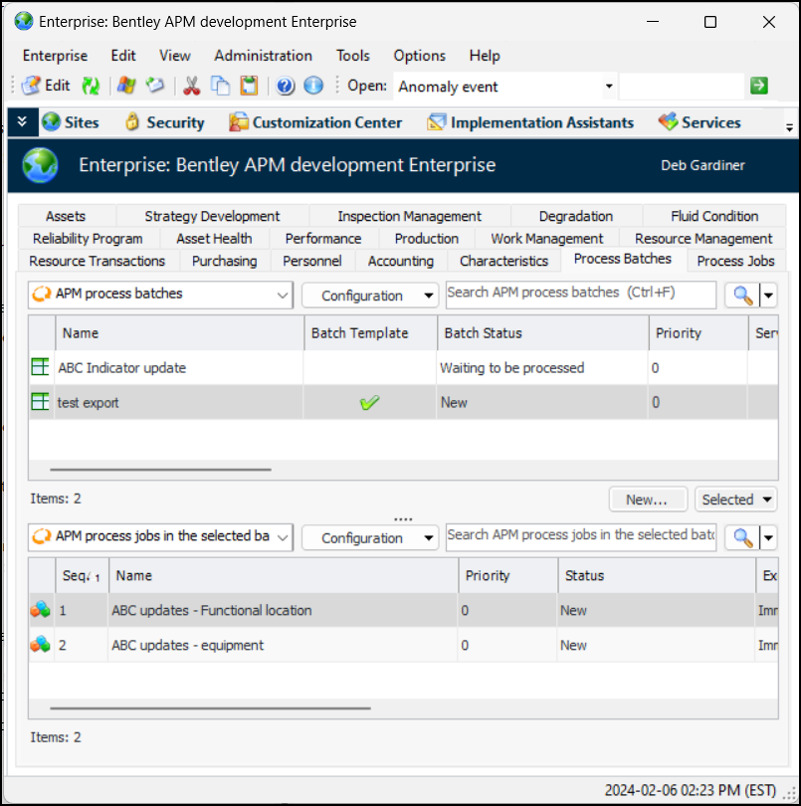The width and height of the screenshot is (801, 806).
Task: Click the Copy pages icon
Action: (221, 86)
